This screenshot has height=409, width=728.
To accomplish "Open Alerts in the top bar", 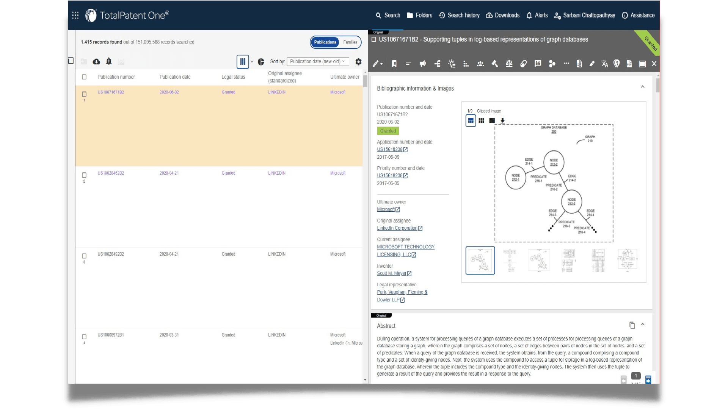I will (537, 15).
